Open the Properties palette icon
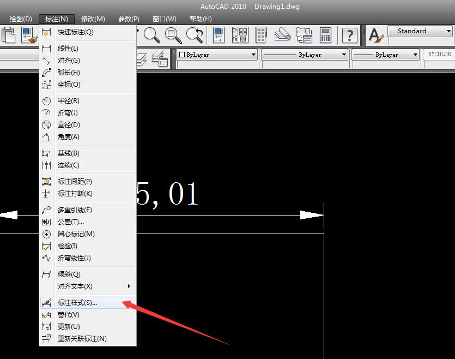This screenshot has width=455, height=359. pos(218,34)
